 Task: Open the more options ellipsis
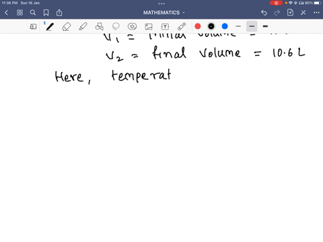[316, 13]
